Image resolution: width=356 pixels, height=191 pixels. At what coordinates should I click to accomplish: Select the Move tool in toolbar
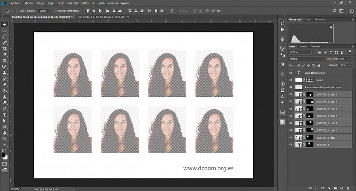4,24
